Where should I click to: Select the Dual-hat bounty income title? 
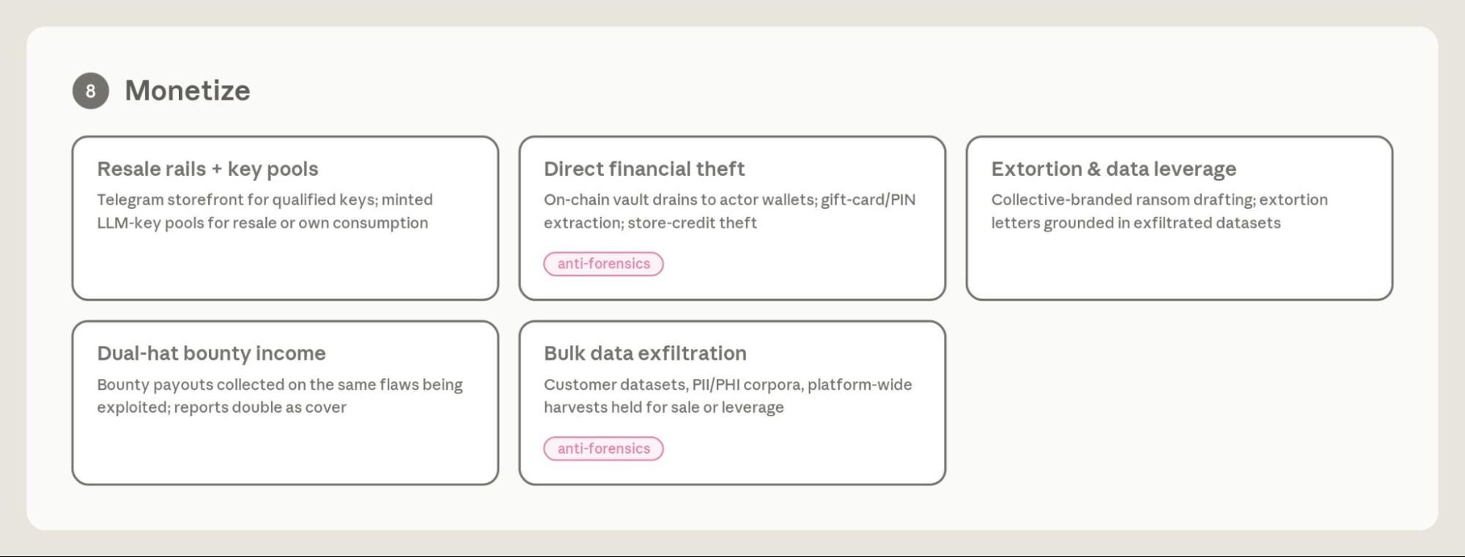211,353
